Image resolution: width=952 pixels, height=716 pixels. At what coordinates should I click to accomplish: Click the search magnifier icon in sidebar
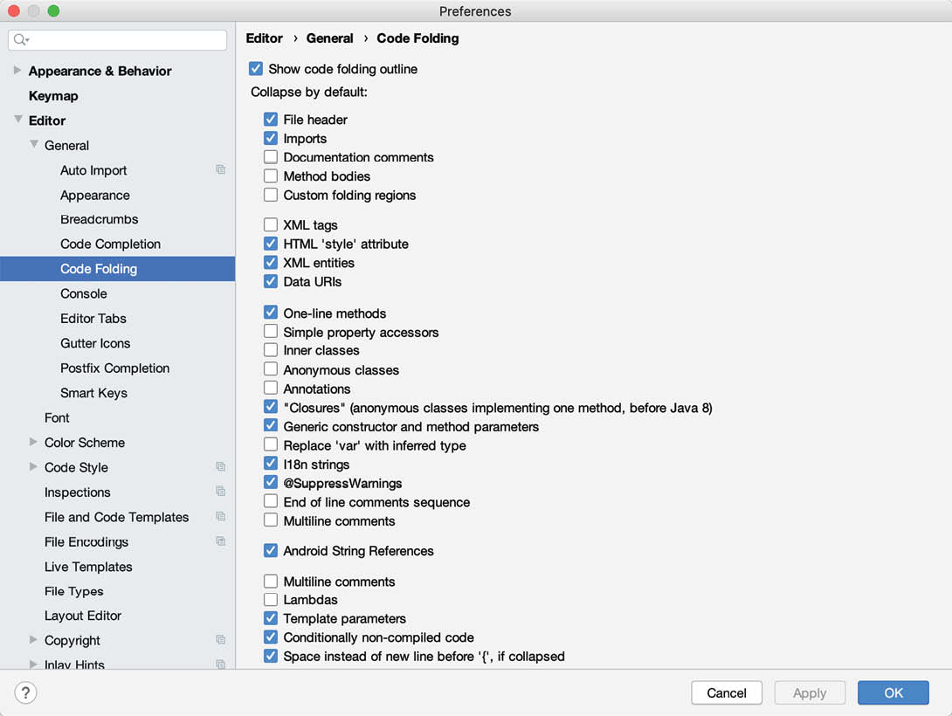tap(21, 40)
